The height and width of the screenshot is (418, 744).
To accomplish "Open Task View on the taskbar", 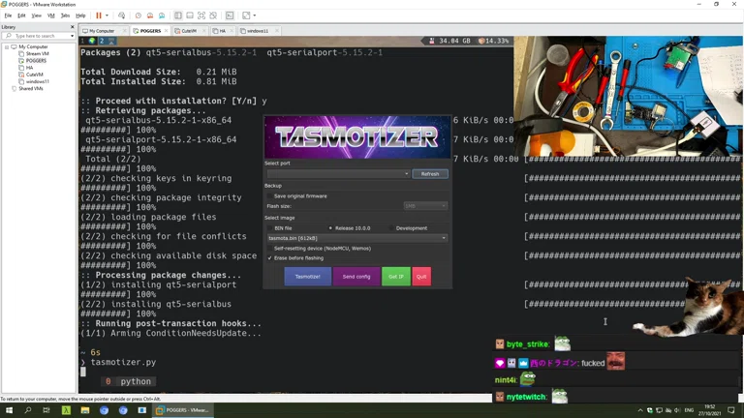I will [x=46, y=410].
